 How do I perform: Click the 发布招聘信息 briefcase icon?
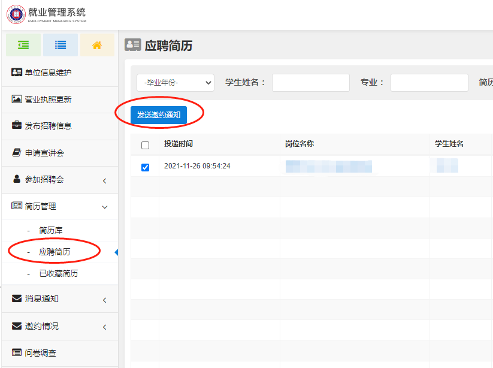(17, 126)
